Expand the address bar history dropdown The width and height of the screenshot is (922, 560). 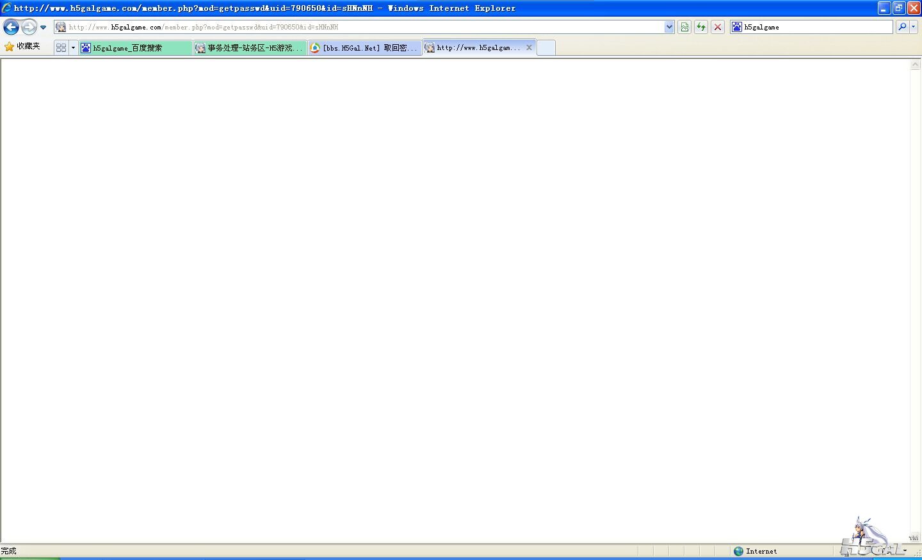669,27
